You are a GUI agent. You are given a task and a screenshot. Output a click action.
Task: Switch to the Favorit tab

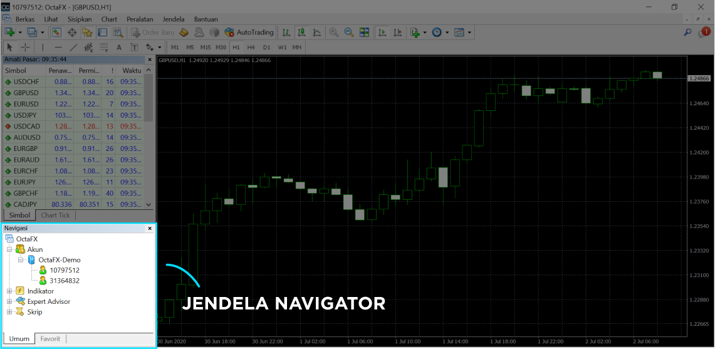point(50,339)
